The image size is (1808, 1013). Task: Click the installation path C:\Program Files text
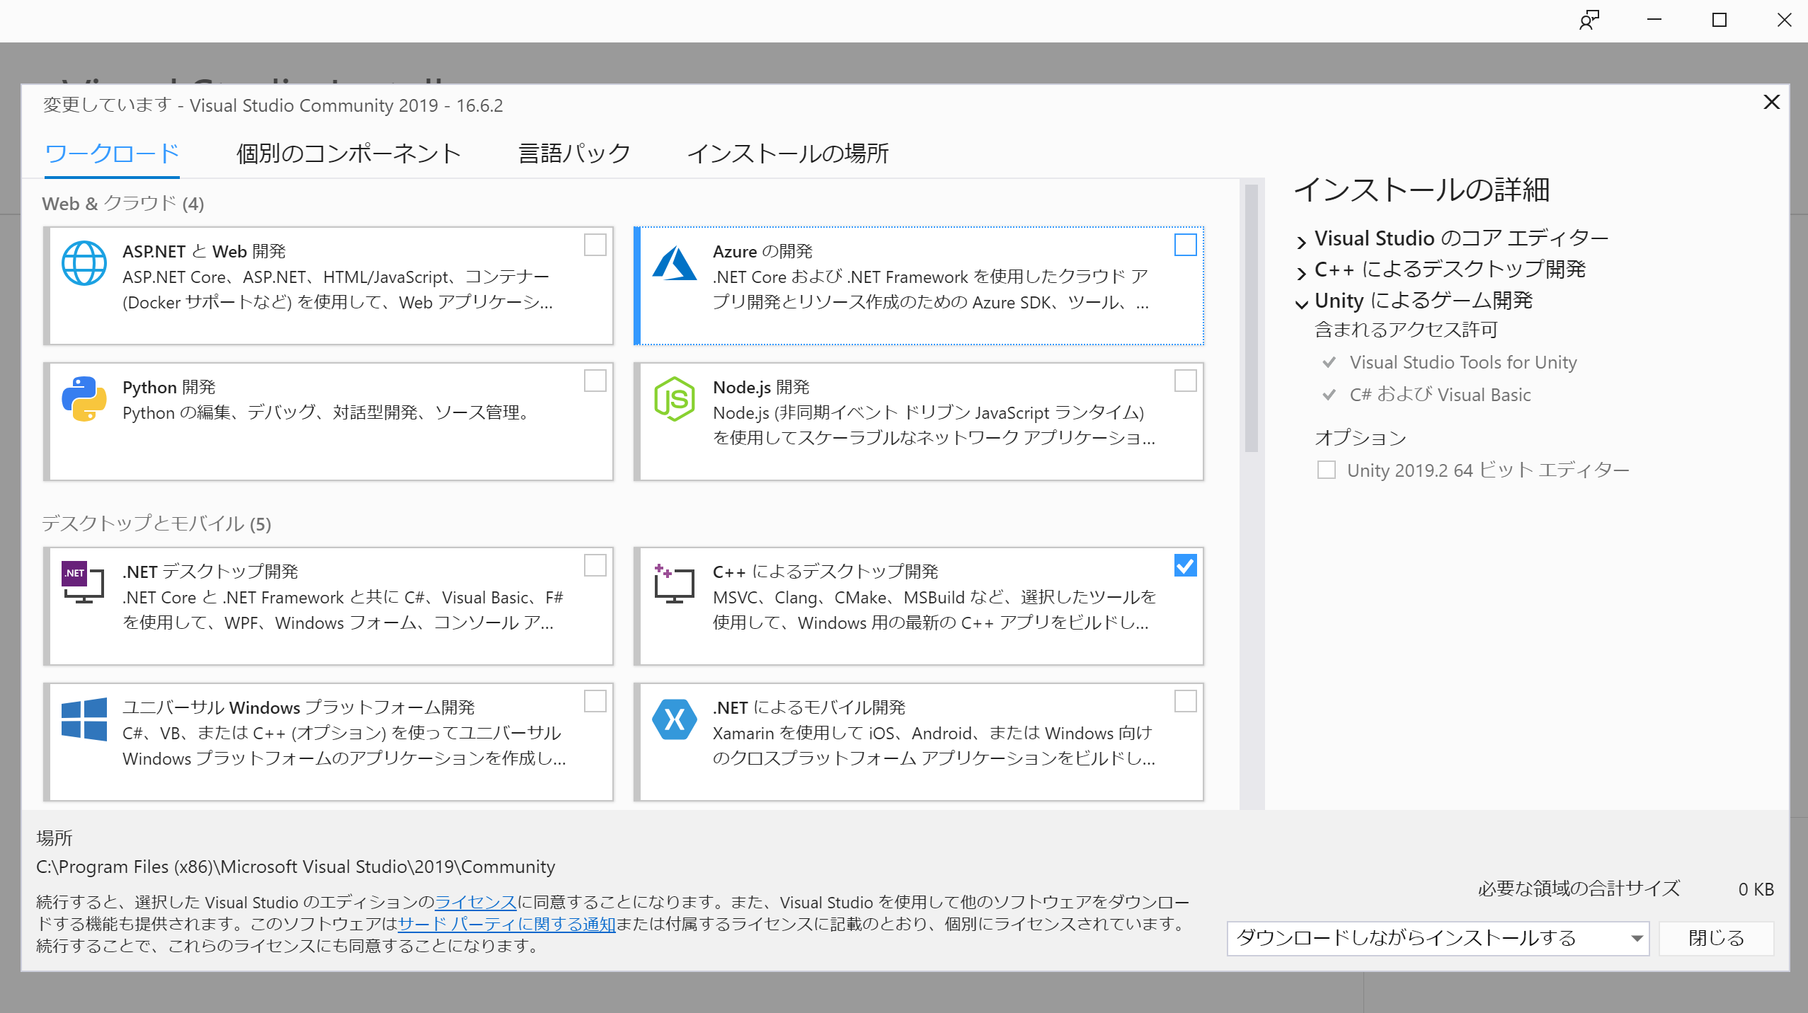(x=295, y=867)
